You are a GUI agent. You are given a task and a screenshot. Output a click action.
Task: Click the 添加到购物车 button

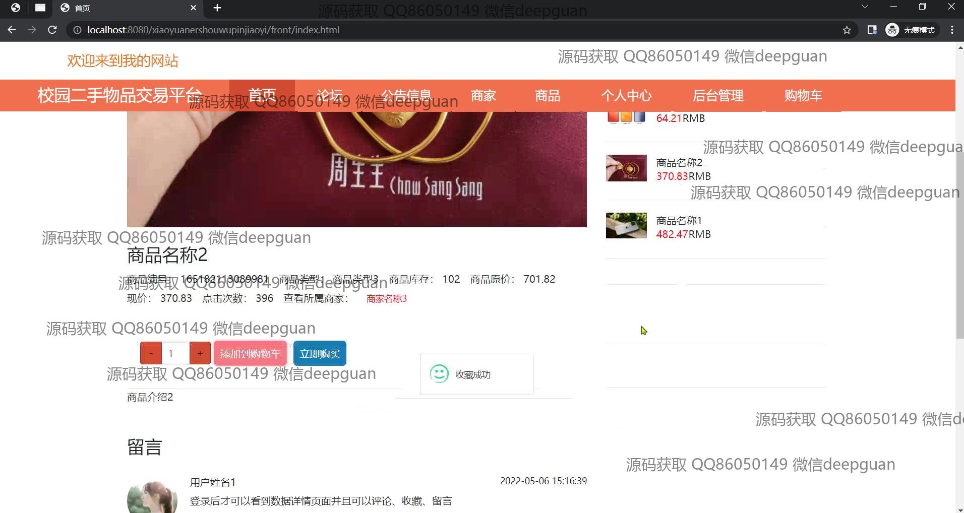[x=250, y=353]
